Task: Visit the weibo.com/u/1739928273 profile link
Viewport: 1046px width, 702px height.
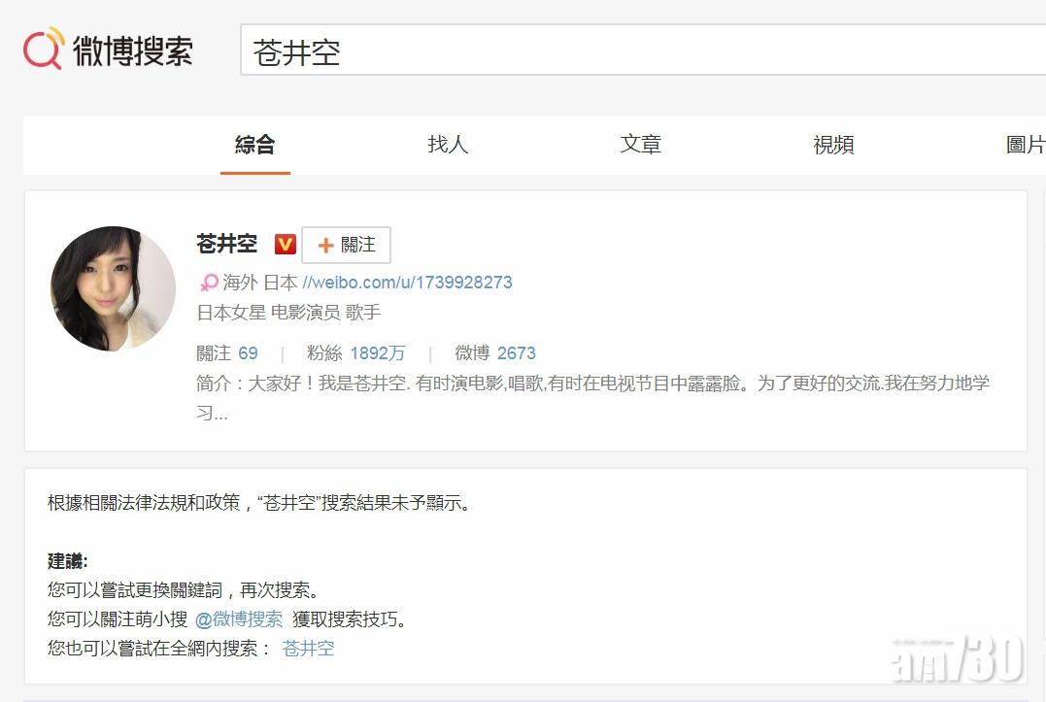Action: [x=407, y=283]
